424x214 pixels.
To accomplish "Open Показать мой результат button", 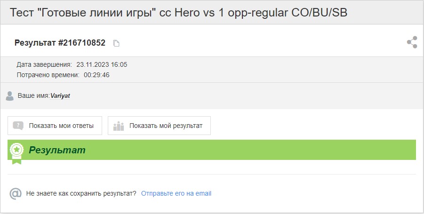I will (x=159, y=126).
